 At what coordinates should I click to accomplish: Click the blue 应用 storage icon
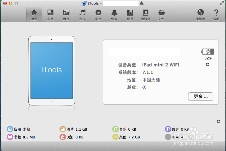pyautogui.click(x=10, y=129)
